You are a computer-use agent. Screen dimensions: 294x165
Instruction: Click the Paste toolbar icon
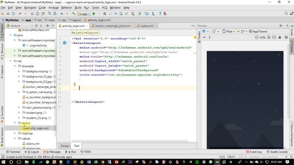point(43,14)
